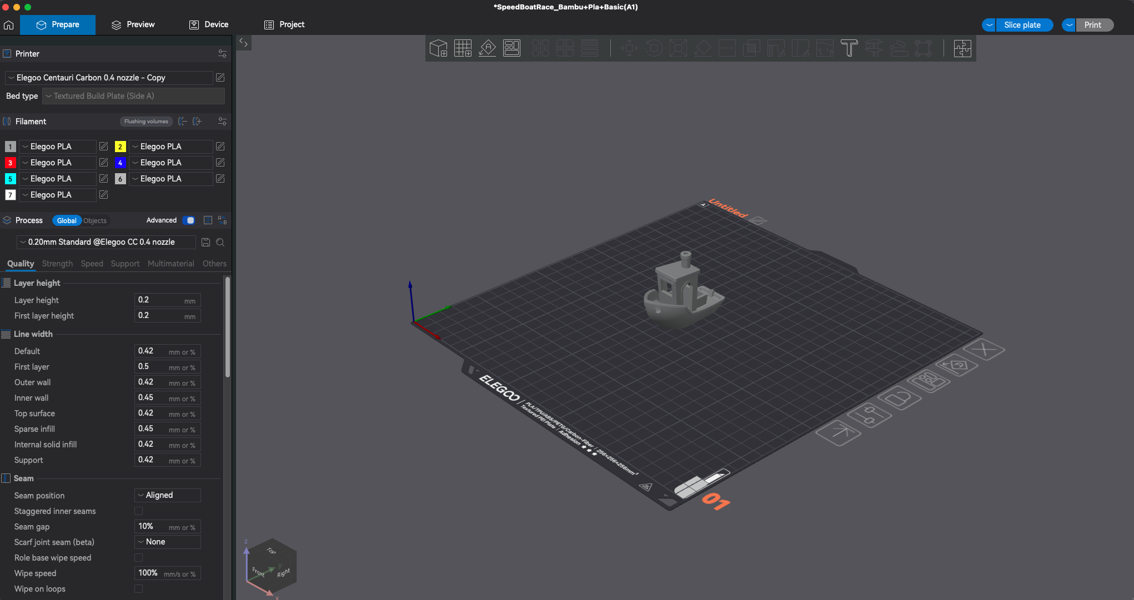Toggle the Advanced settings switch
Viewport: 1134px width, 600px height.
coord(189,220)
